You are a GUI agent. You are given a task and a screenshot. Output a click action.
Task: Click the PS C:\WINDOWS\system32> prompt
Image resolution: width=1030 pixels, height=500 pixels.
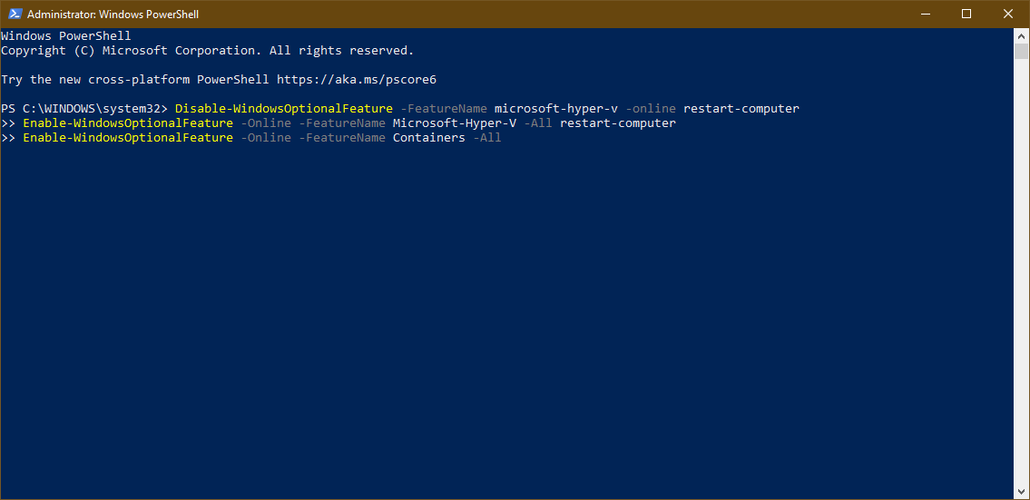point(84,108)
